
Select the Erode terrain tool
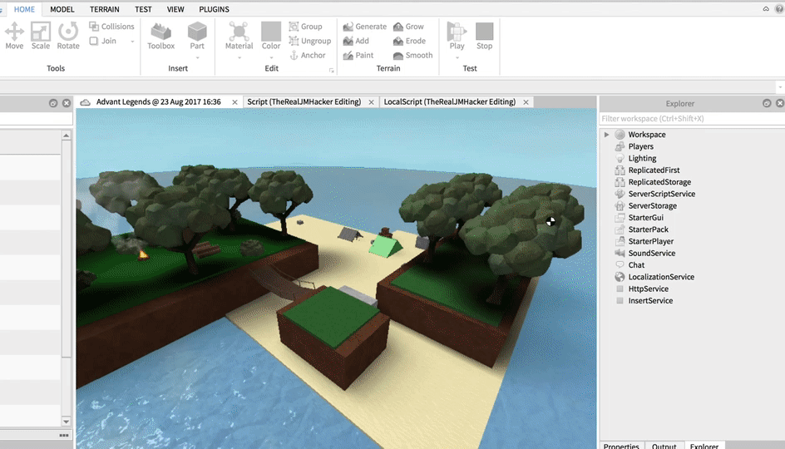coord(409,41)
